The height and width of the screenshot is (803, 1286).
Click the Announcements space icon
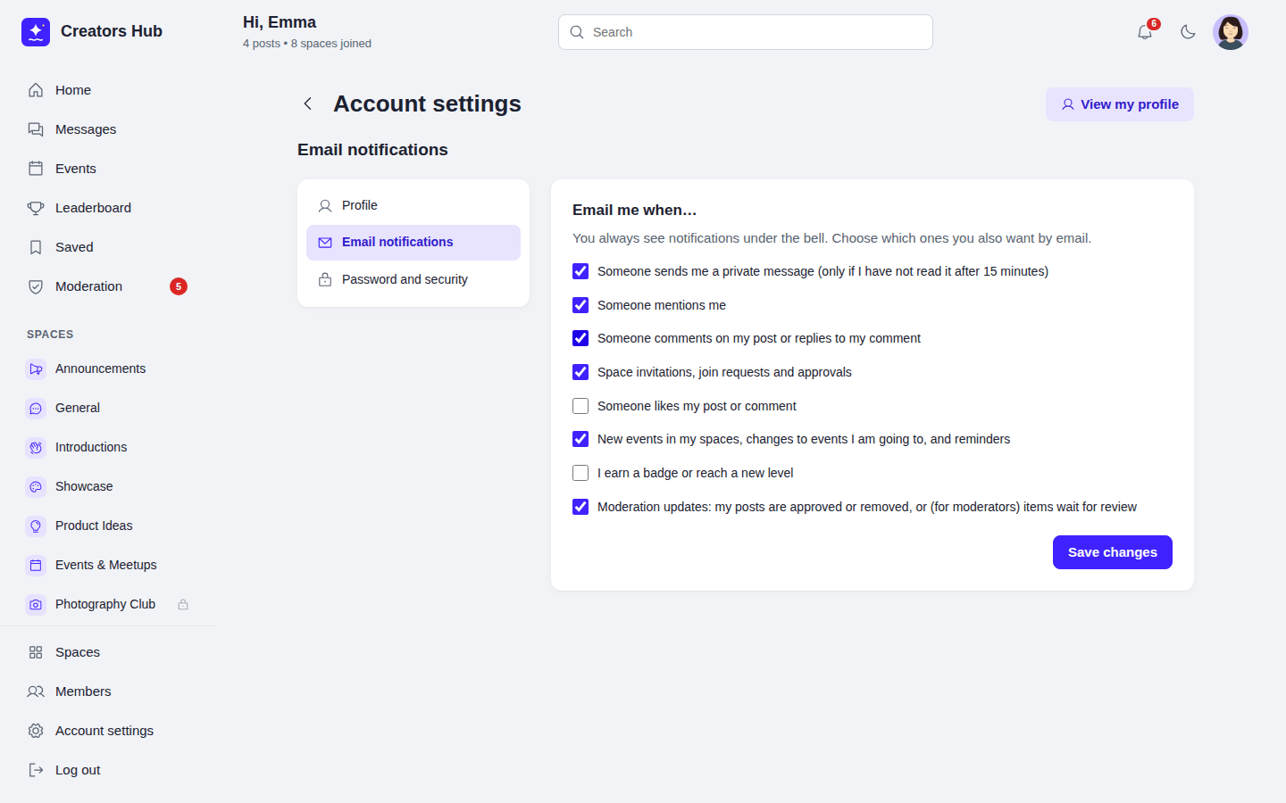coord(36,368)
